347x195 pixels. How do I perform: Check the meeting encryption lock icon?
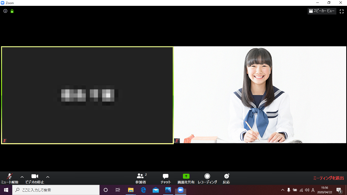[12, 11]
